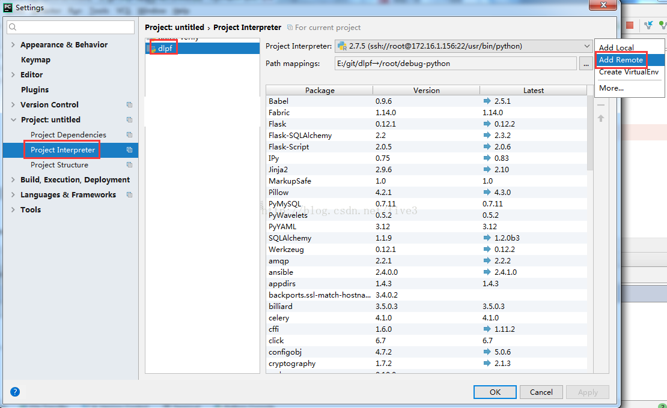Viewport: 667px width, 408px height.
Task: Click the Apply button
Action: click(588, 392)
